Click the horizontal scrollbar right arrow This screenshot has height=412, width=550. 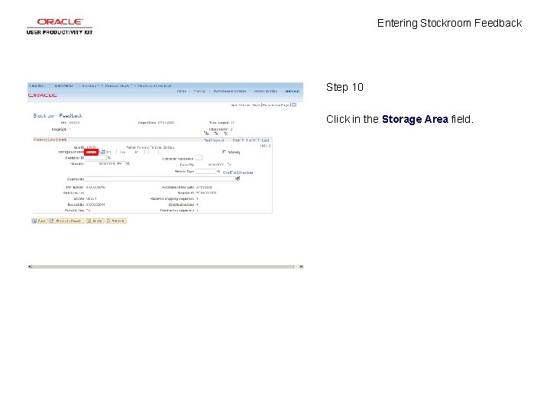coord(301,266)
